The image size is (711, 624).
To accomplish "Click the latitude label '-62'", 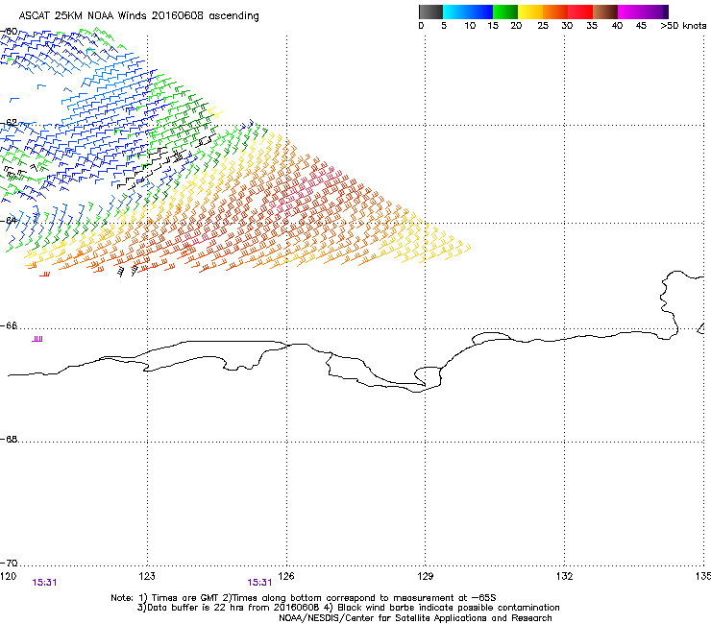I will (x=9, y=123).
